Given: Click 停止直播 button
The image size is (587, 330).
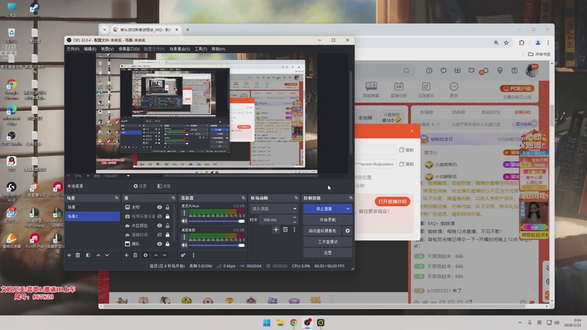Looking at the screenshot, I should click(x=324, y=209).
